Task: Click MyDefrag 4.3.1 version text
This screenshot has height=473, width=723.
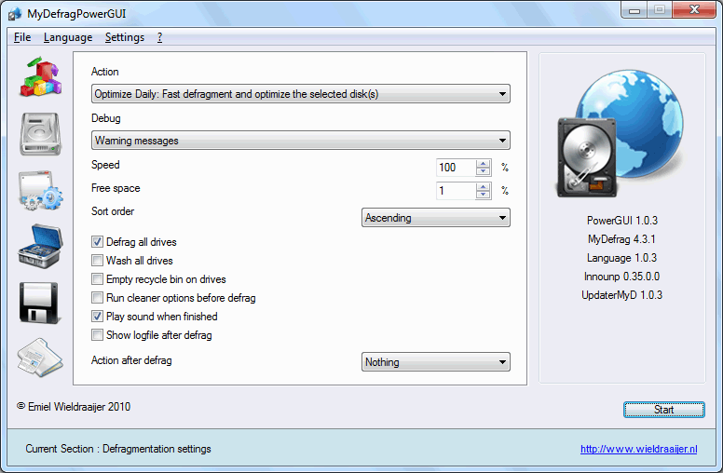Action: (x=621, y=239)
